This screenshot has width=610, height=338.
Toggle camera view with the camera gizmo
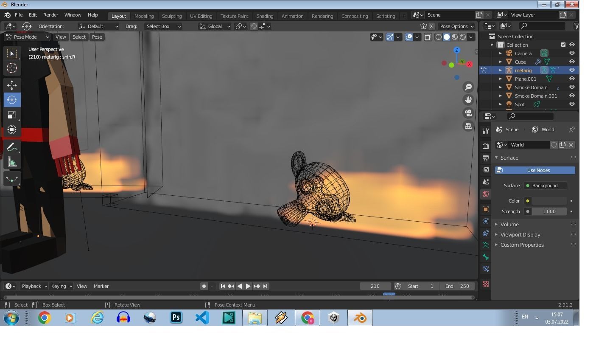468,113
